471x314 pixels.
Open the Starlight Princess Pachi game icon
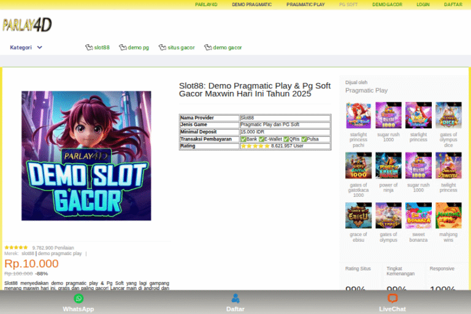358,115
